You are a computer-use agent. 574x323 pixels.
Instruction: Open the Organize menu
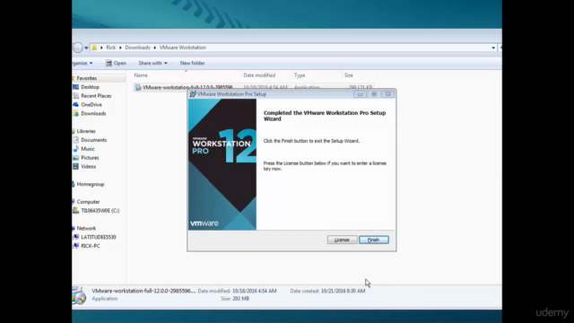click(83, 63)
